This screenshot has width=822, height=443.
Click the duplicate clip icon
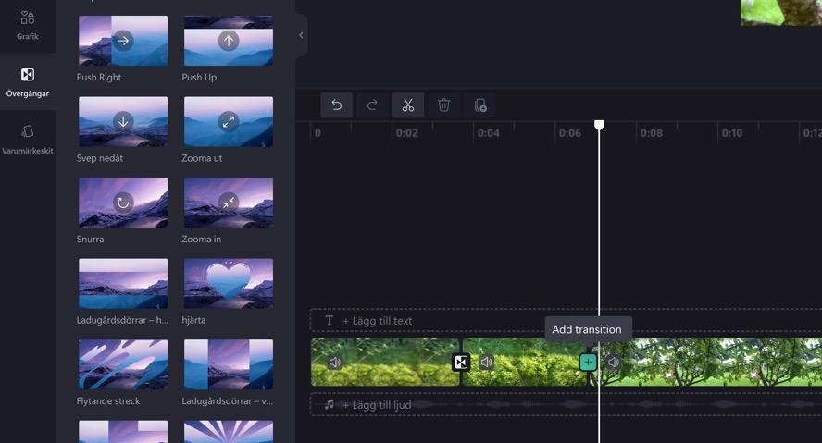tap(479, 105)
